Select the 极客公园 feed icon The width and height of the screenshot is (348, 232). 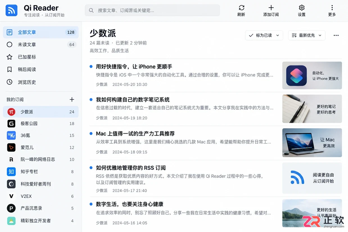(x=11, y=123)
